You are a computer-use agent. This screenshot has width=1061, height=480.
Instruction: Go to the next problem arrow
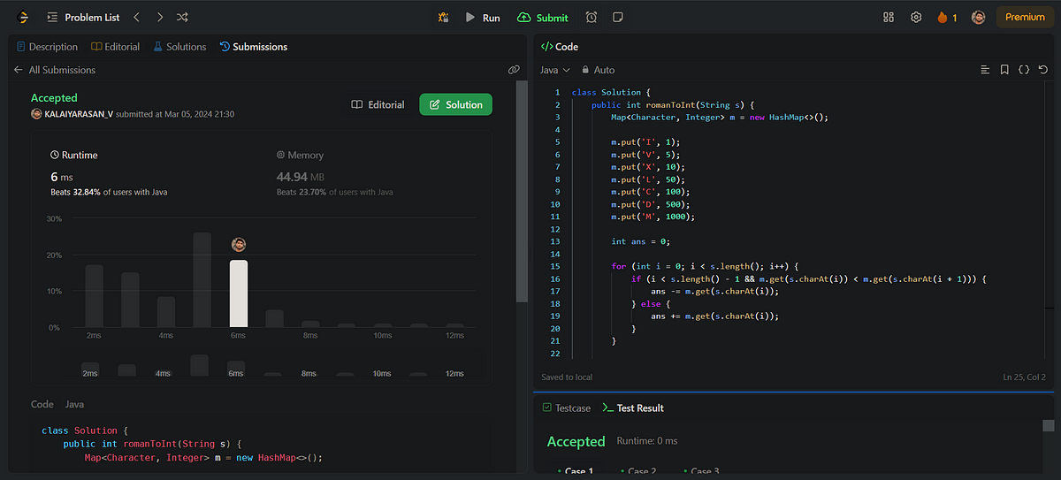point(159,17)
